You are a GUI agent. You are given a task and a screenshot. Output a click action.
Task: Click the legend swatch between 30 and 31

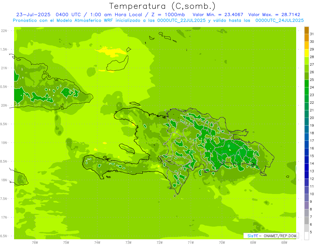tap(307, 38)
